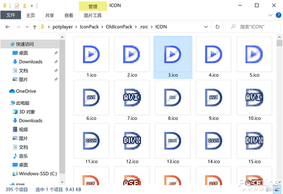This screenshot has width=283, height=194.
Task: Switch to the 查看 ribbon tab
Action: coord(69,15)
